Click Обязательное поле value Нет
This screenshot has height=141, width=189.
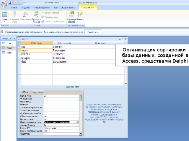tap(61, 116)
